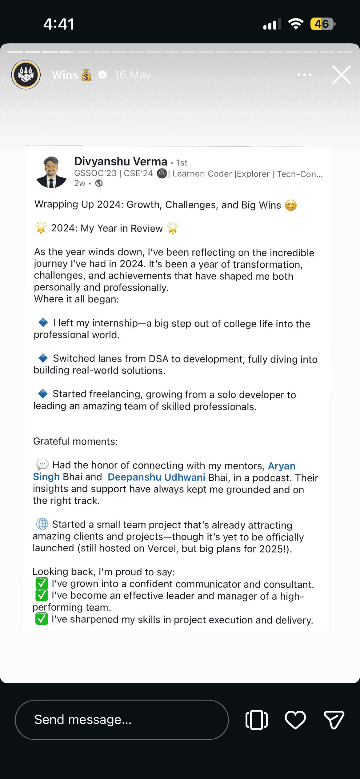Close the story with the X button
Image resolution: width=360 pixels, height=779 pixels.
341,74
